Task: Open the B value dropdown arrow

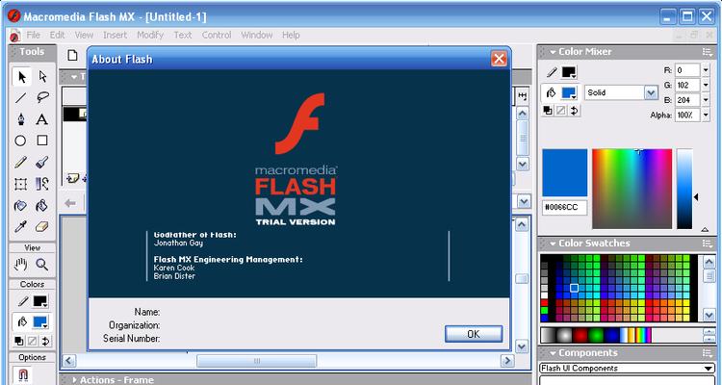Action: [x=706, y=100]
